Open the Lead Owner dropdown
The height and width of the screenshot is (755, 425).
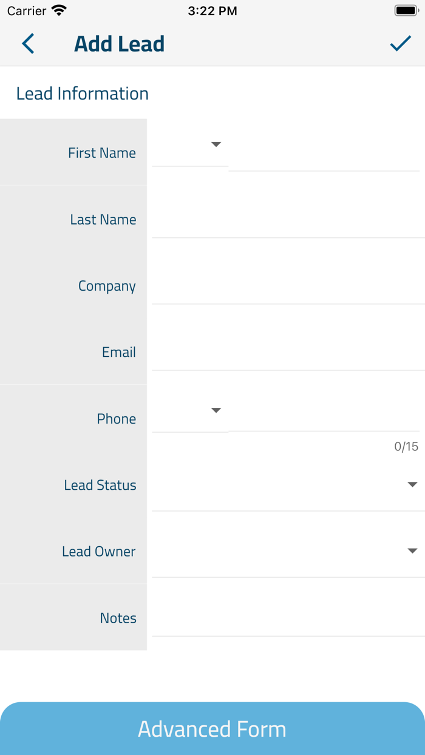413,550
